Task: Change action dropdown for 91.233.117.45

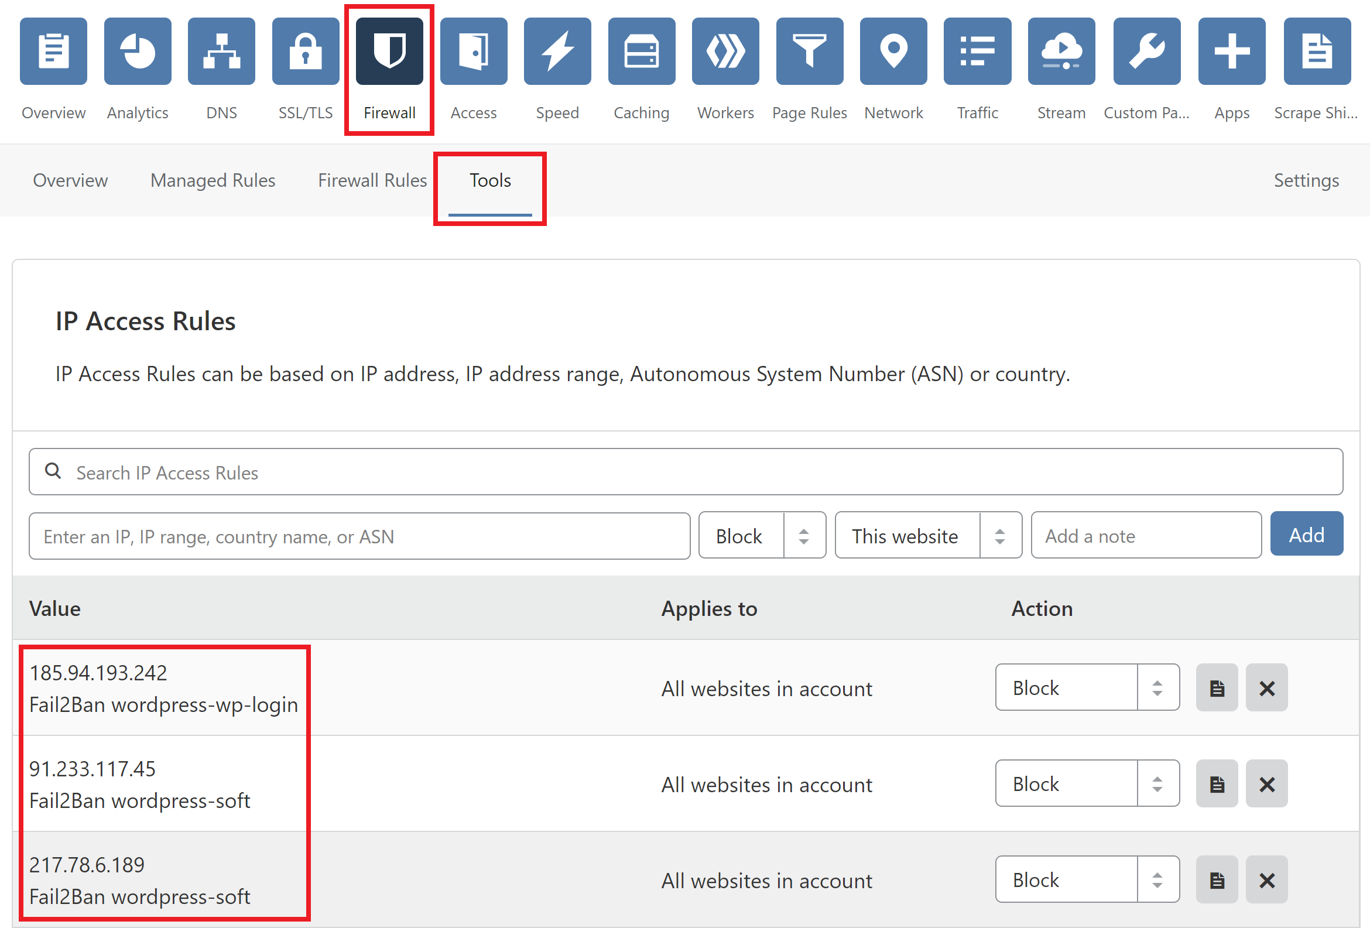Action: click(x=1088, y=783)
